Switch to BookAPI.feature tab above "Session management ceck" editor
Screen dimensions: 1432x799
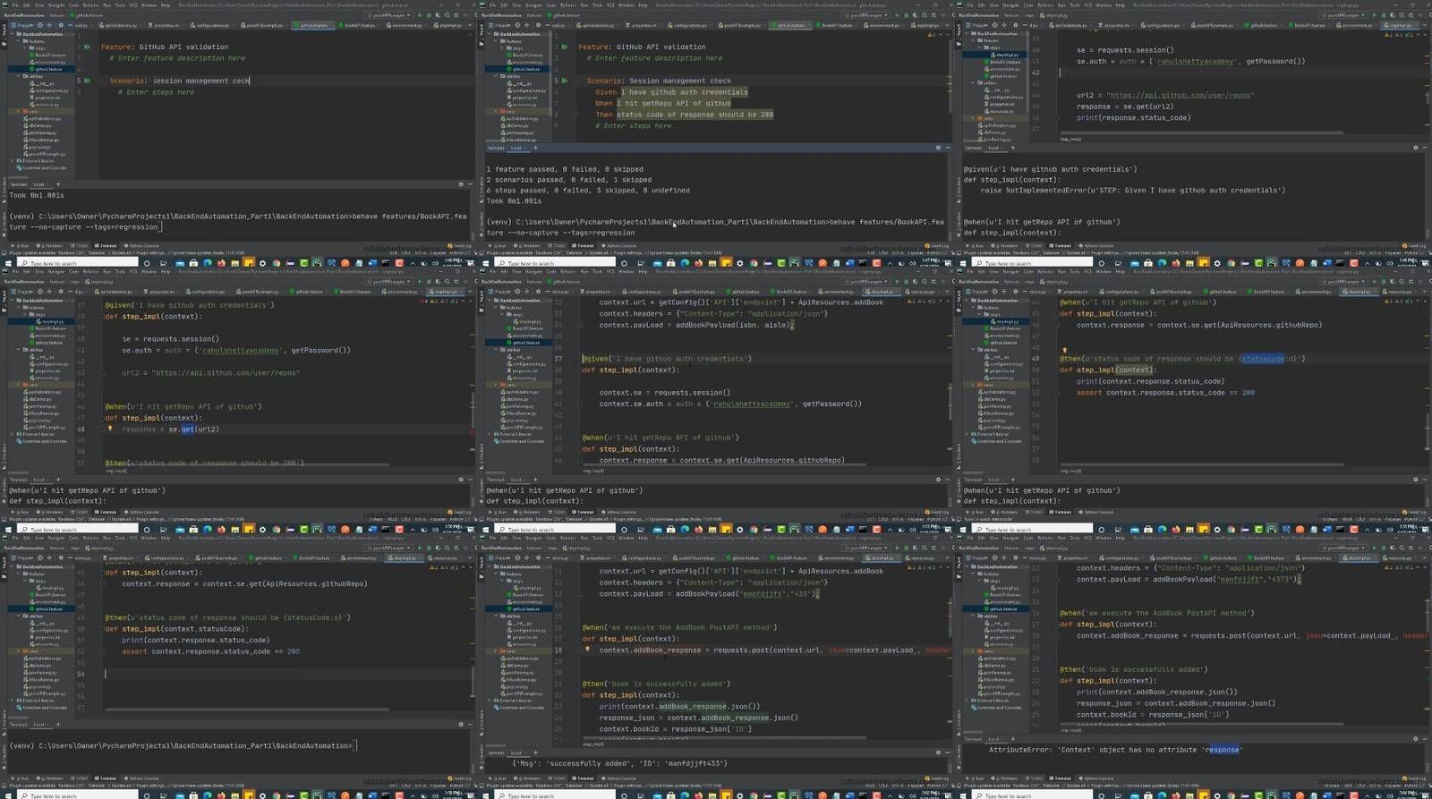360,25
